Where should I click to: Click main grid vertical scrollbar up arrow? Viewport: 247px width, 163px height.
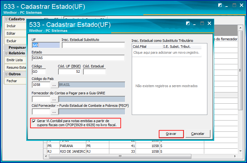240,28
